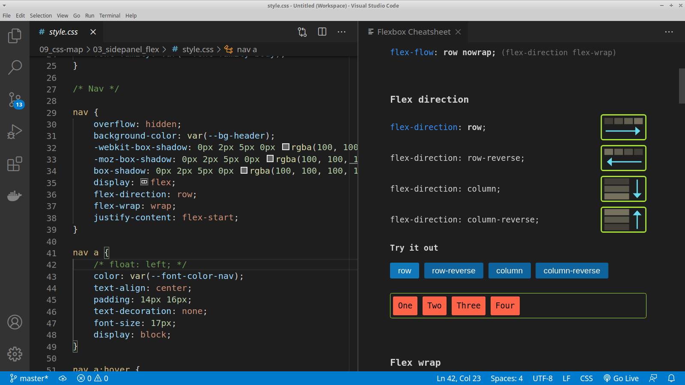Toggle the row flex-direction demo
685x385 pixels.
pyautogui.click(x=404, y=270)
